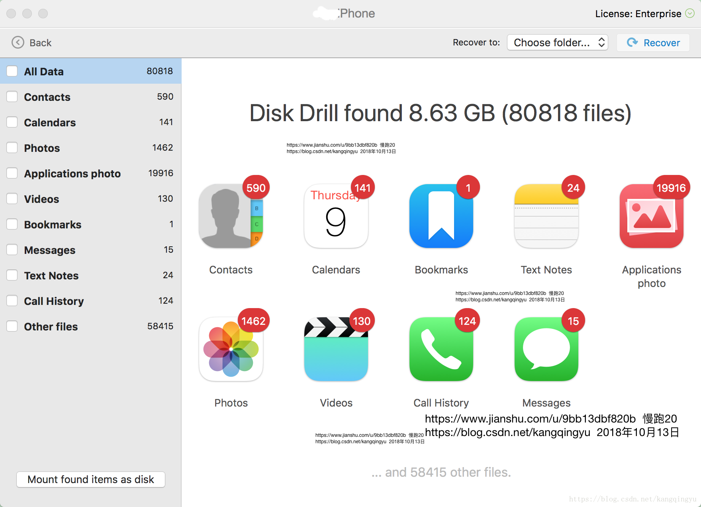Image resolution: width=701 pixels, height=507 pixels.
Task: Click the Disk Drill found 8.63 GB heading
Action: click(x=441, y=113)
